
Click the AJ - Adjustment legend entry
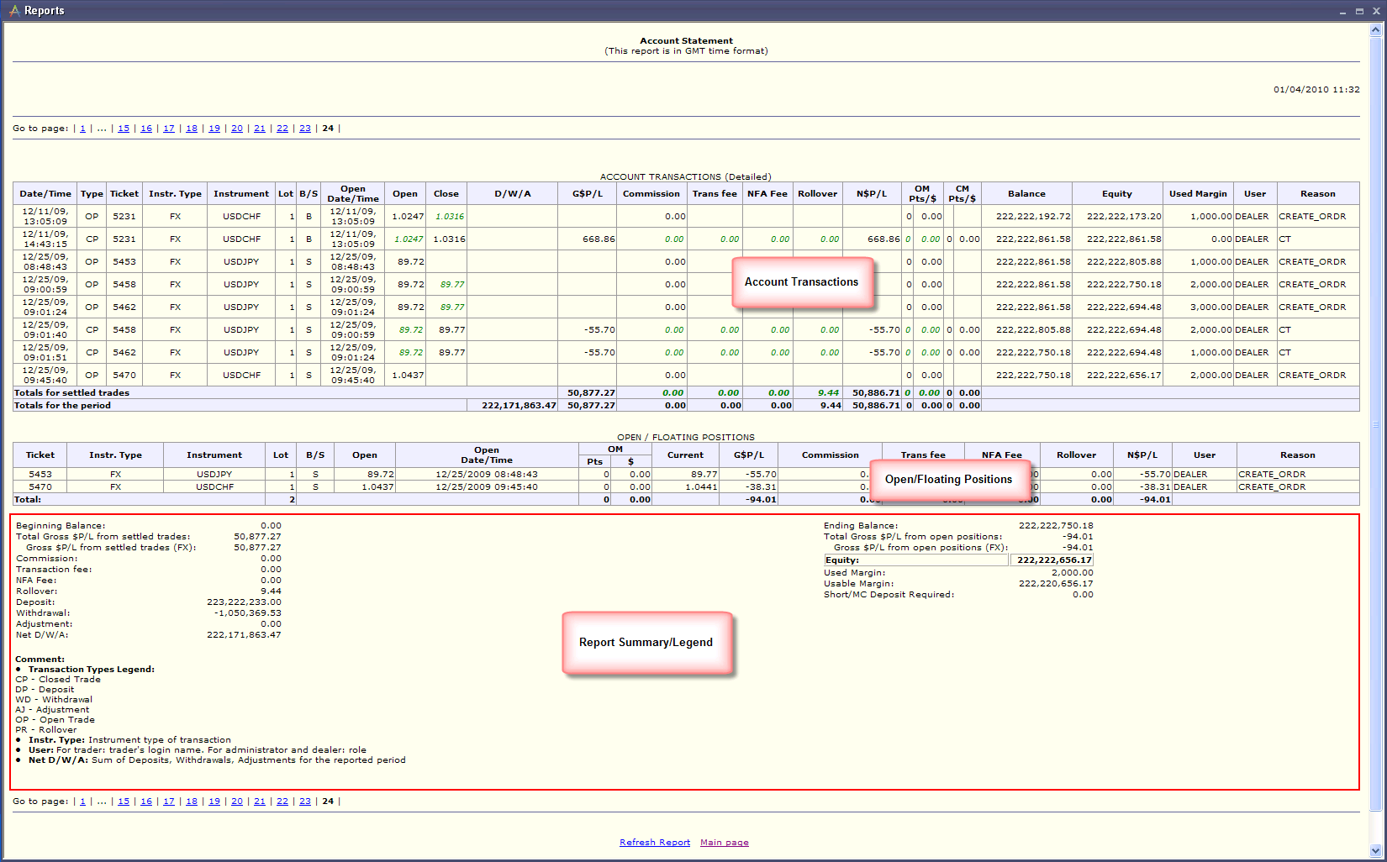pyautogui.click(x=52, y=710)
